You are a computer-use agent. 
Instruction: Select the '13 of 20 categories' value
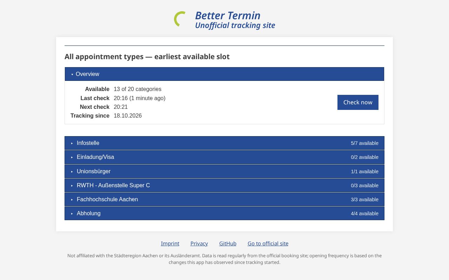point(138,89)
